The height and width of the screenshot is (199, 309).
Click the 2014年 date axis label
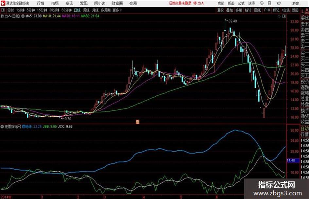click(6, 197)
